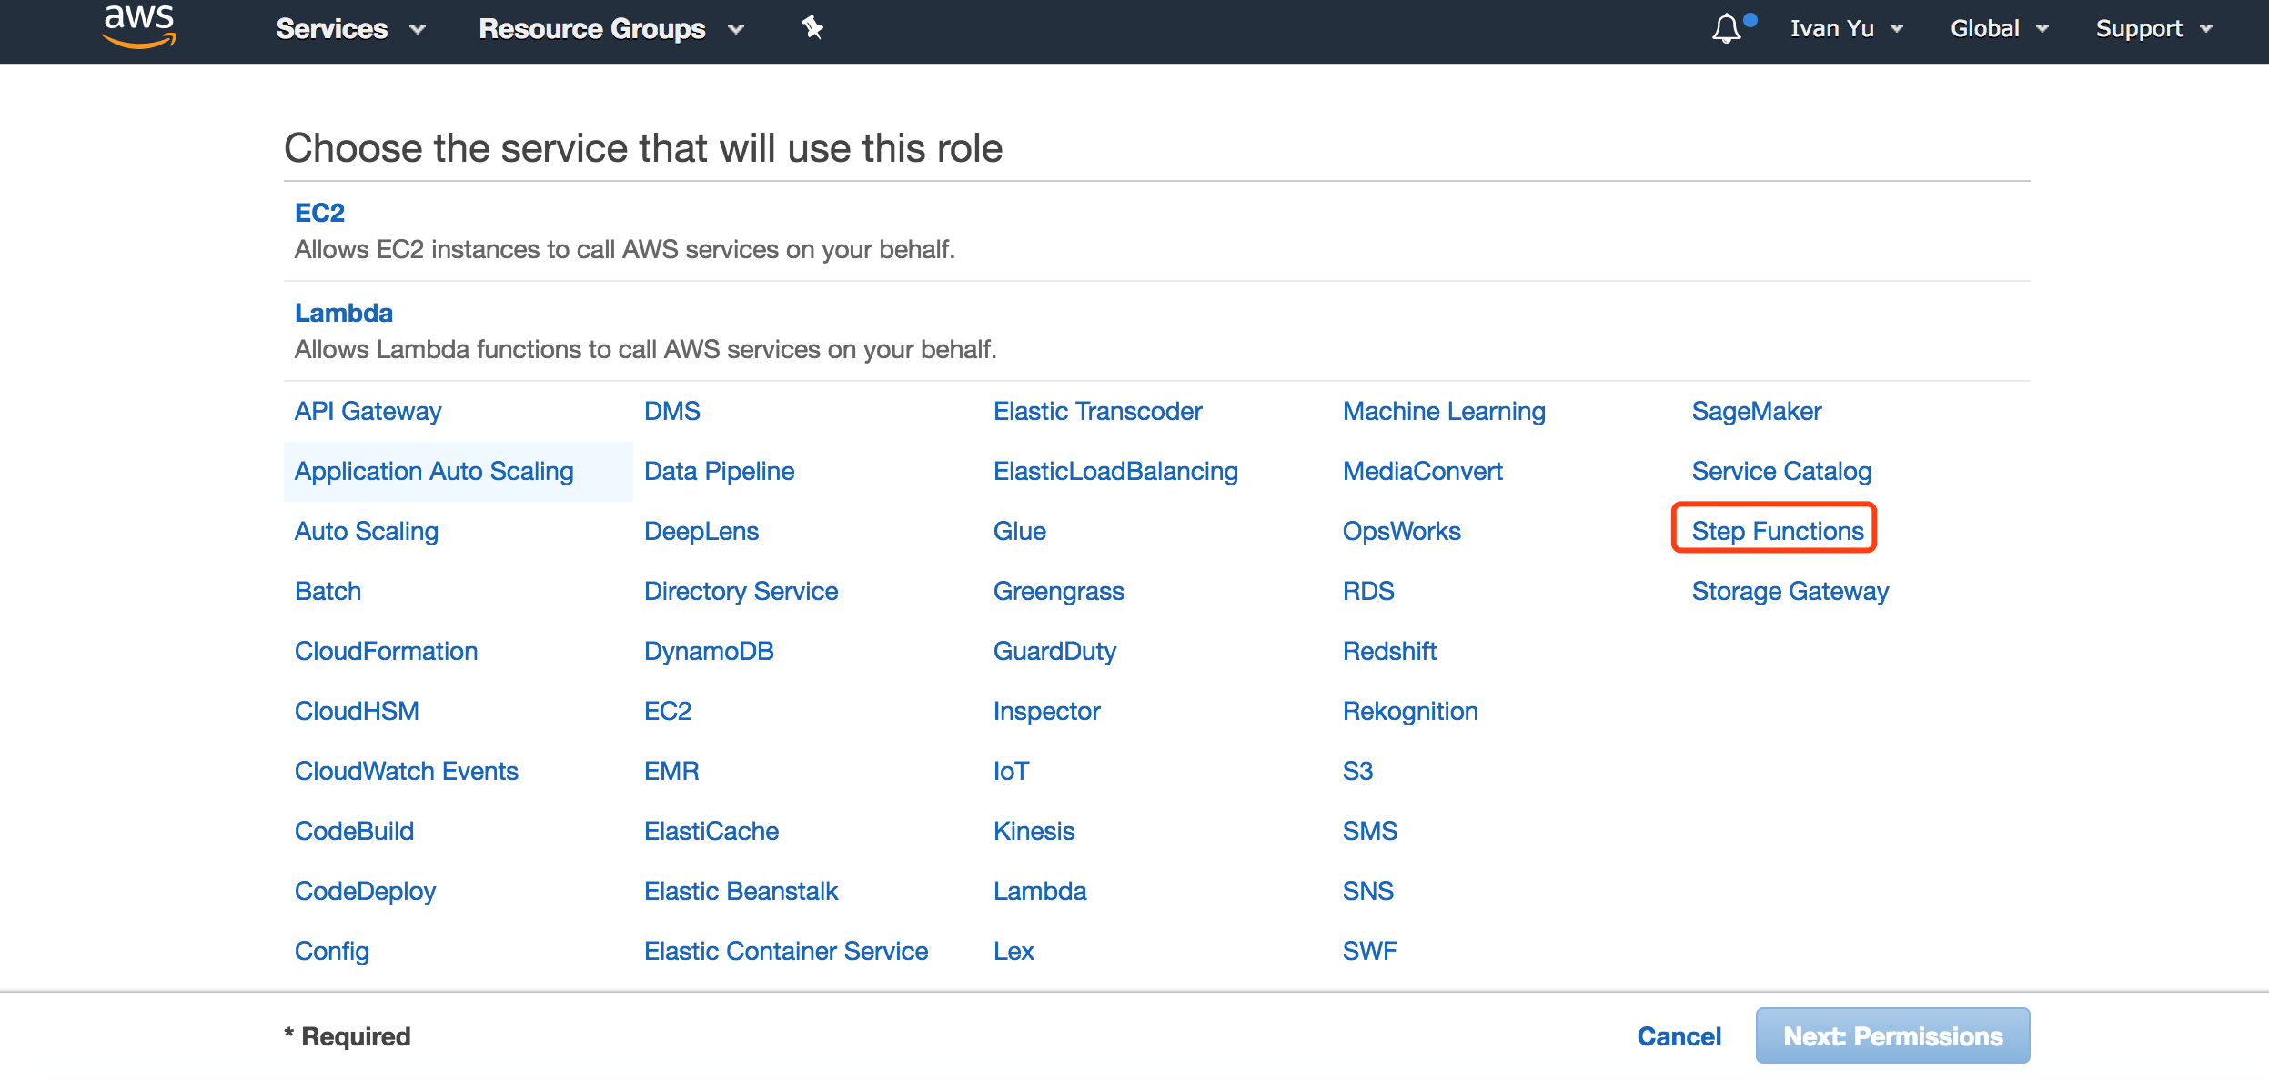
Task: Click Next: Permissions button
Action: tap(1891, 1036)
